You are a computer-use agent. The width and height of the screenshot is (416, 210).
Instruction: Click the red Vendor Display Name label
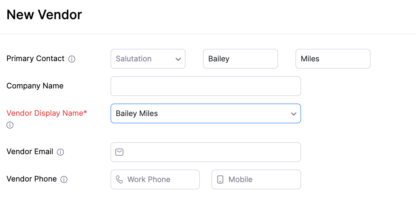pos(47,113)
